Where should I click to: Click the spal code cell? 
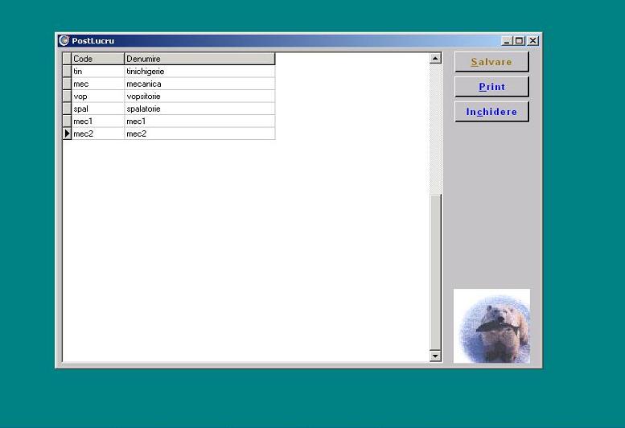click(x=97, y=109)
